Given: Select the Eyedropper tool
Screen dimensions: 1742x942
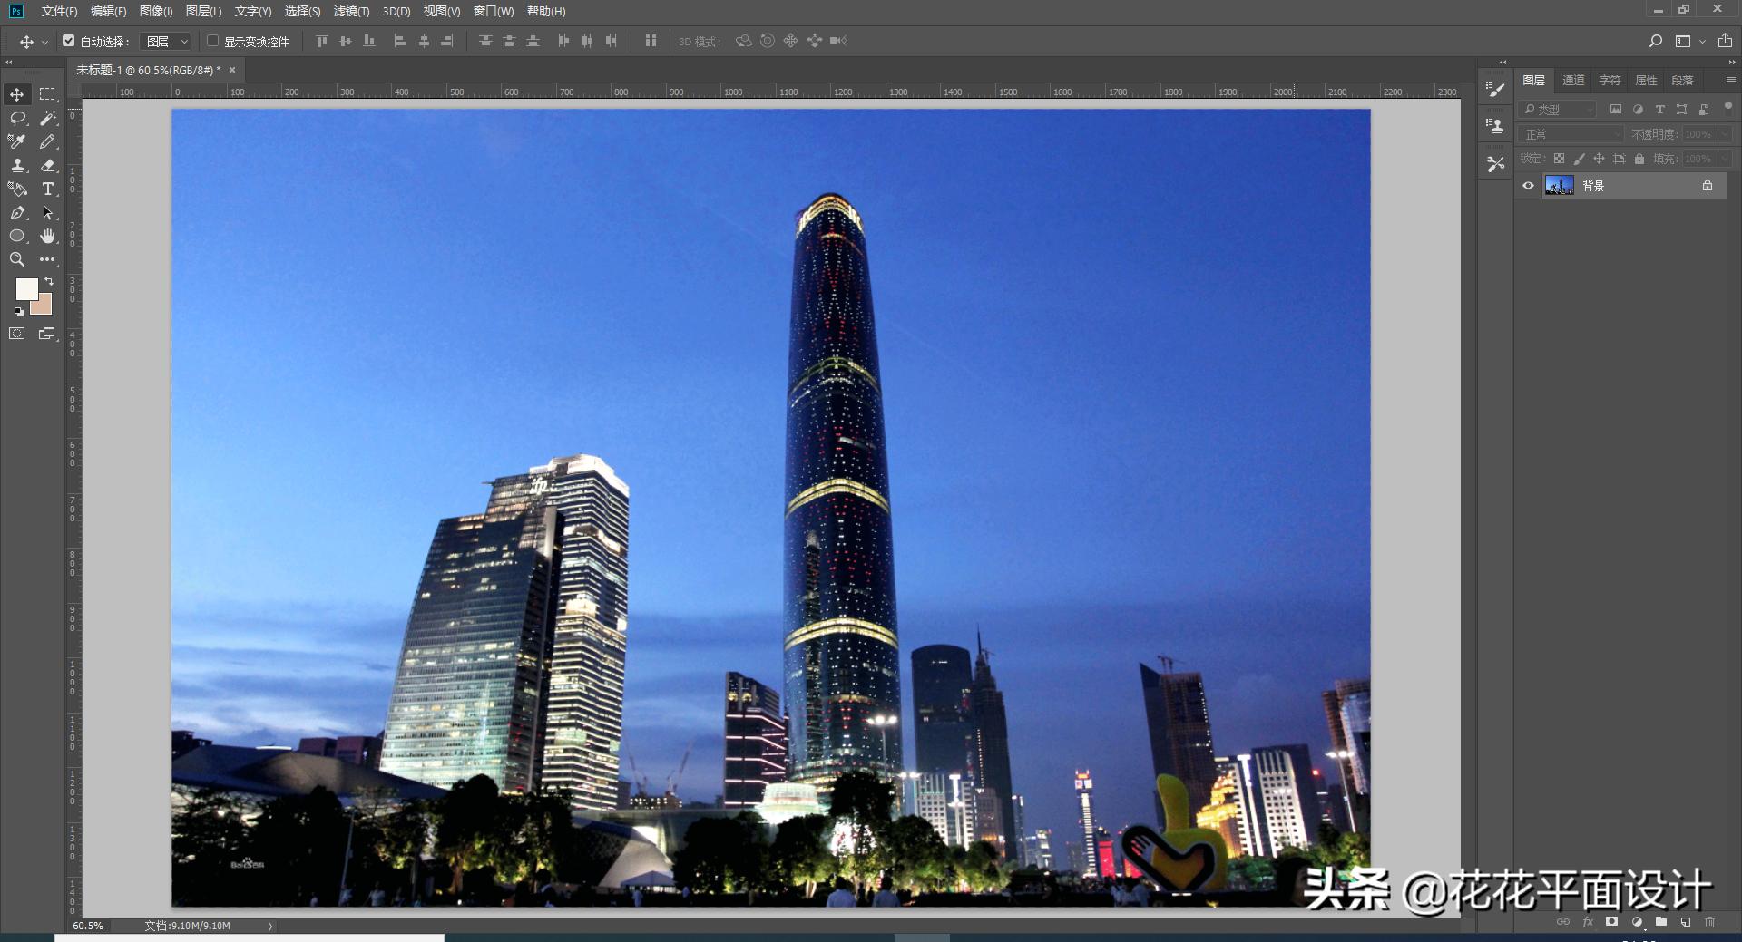Looking at the screenshot, I should click(x=15, y=141).
